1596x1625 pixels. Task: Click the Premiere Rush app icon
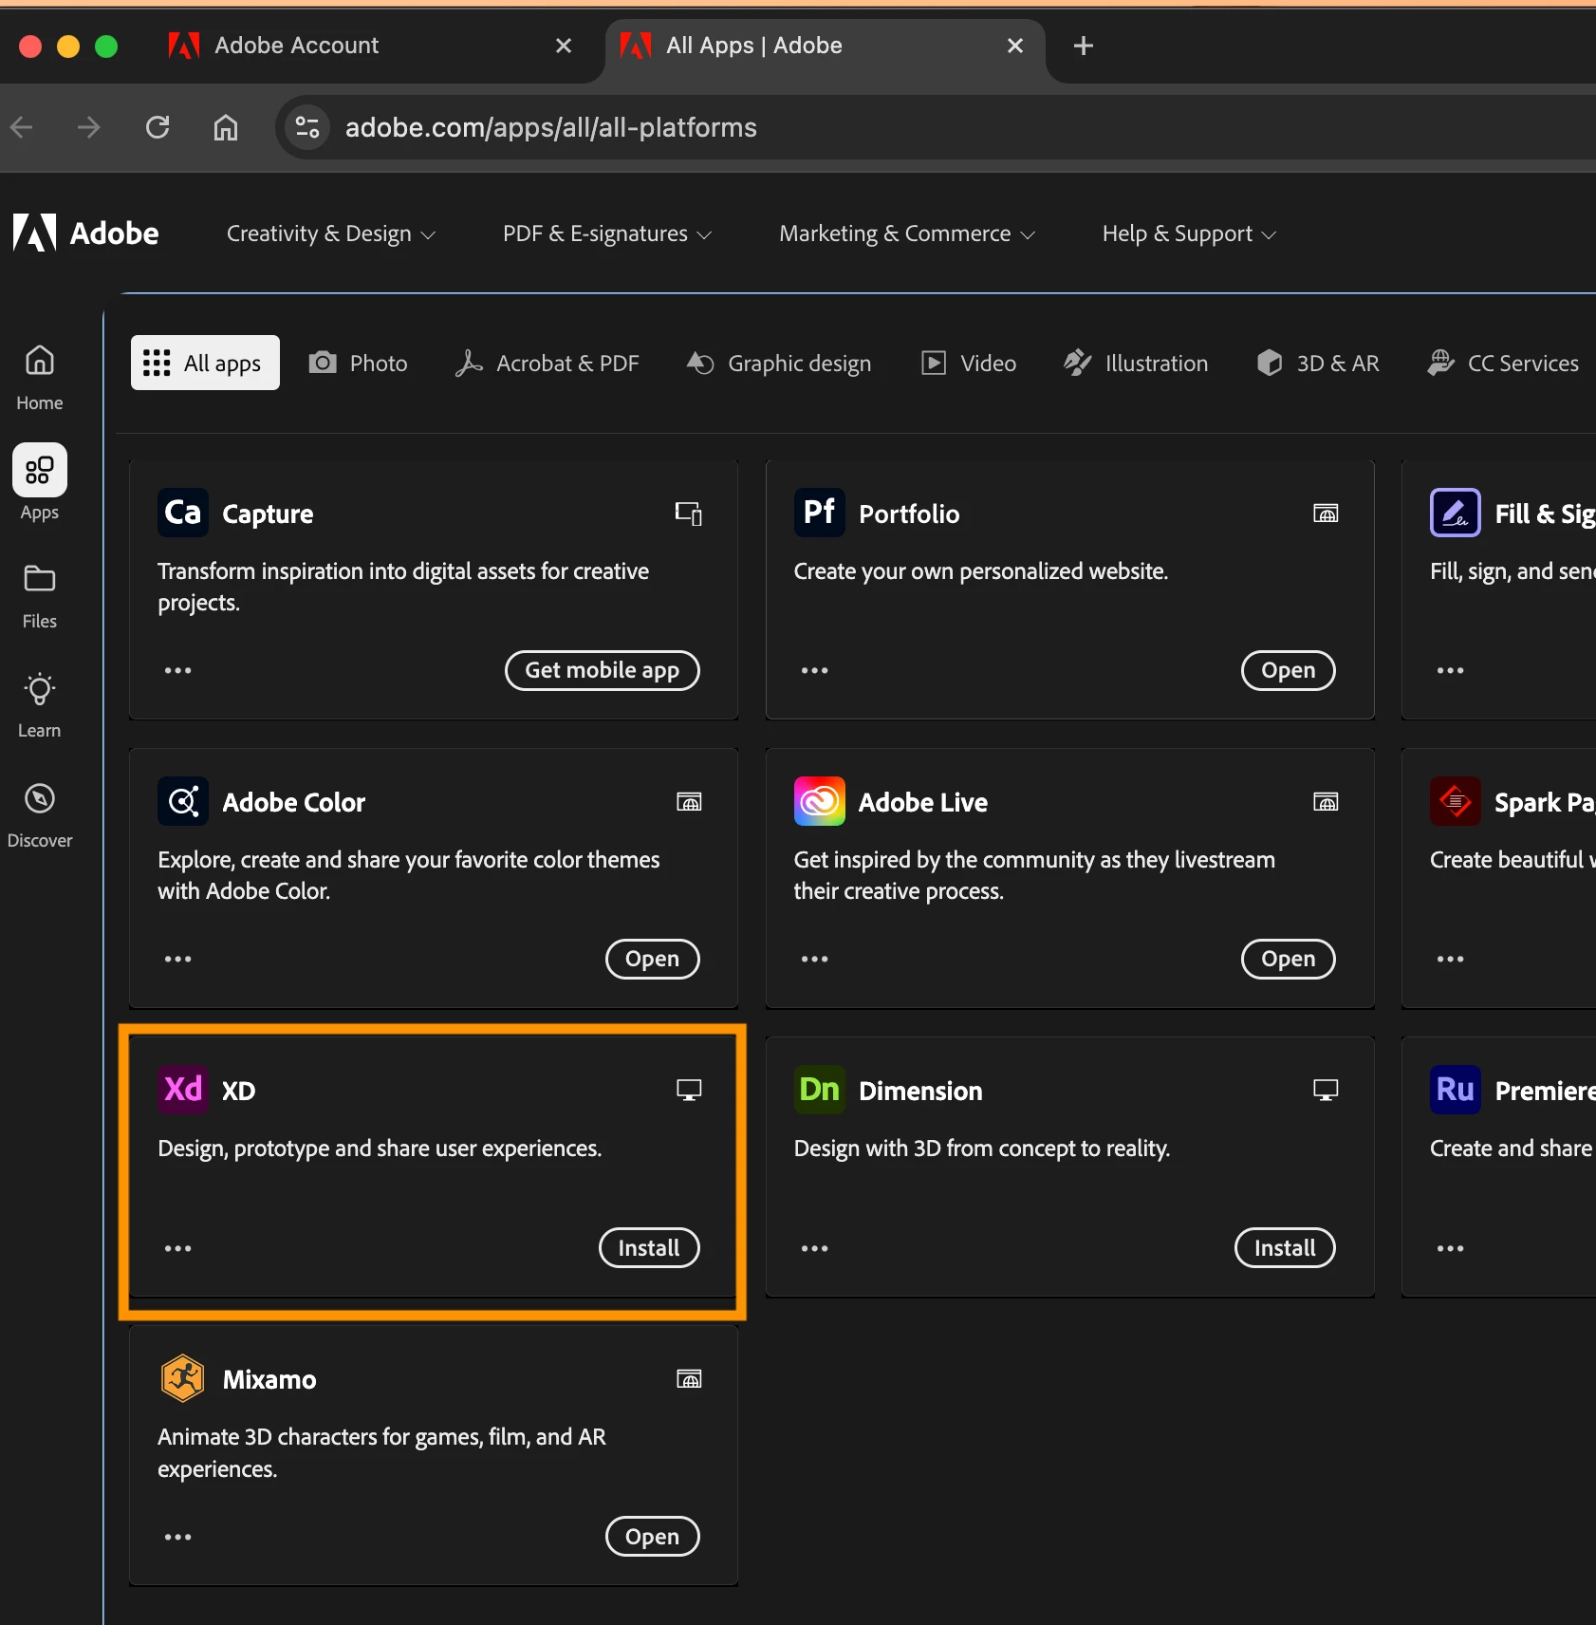[1456, 1090]
